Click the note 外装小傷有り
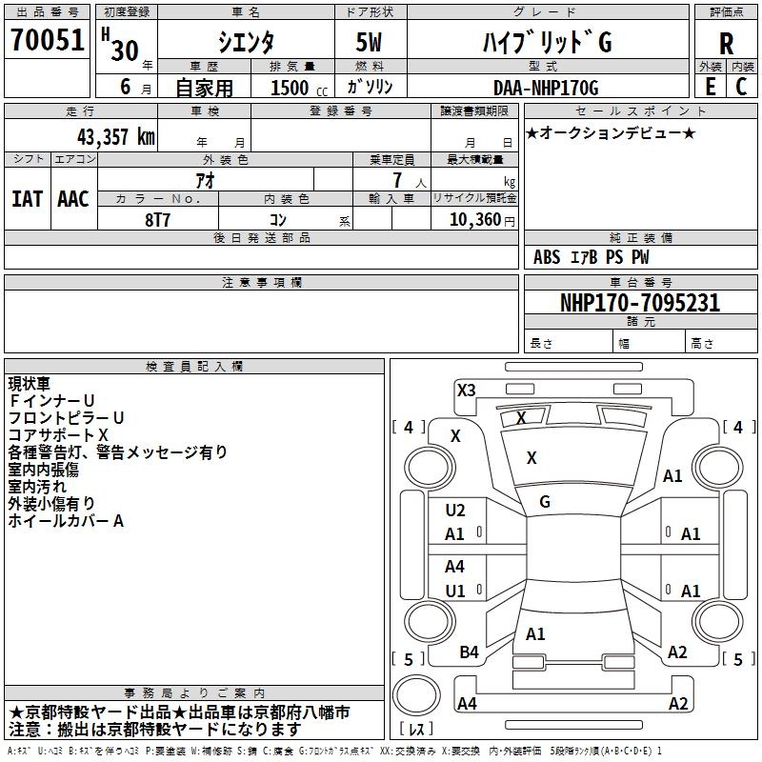This screenshot has width=762, height=762. (51, 504)
